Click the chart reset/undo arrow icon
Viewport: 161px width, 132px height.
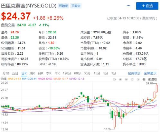tap(115, 80)
